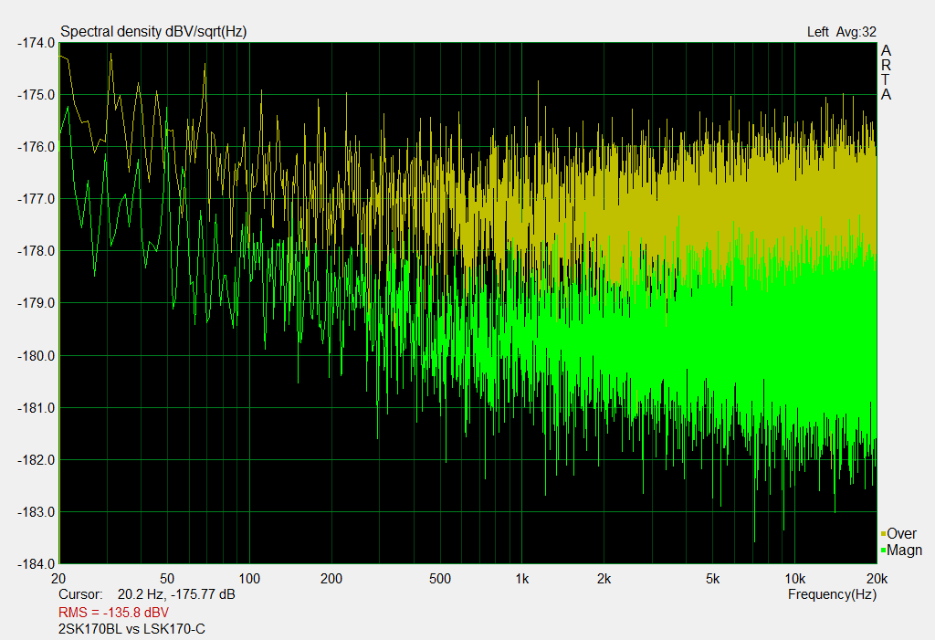Click the 100 frequency axis tick label
The image size is (935, 640).
point(249,579)
